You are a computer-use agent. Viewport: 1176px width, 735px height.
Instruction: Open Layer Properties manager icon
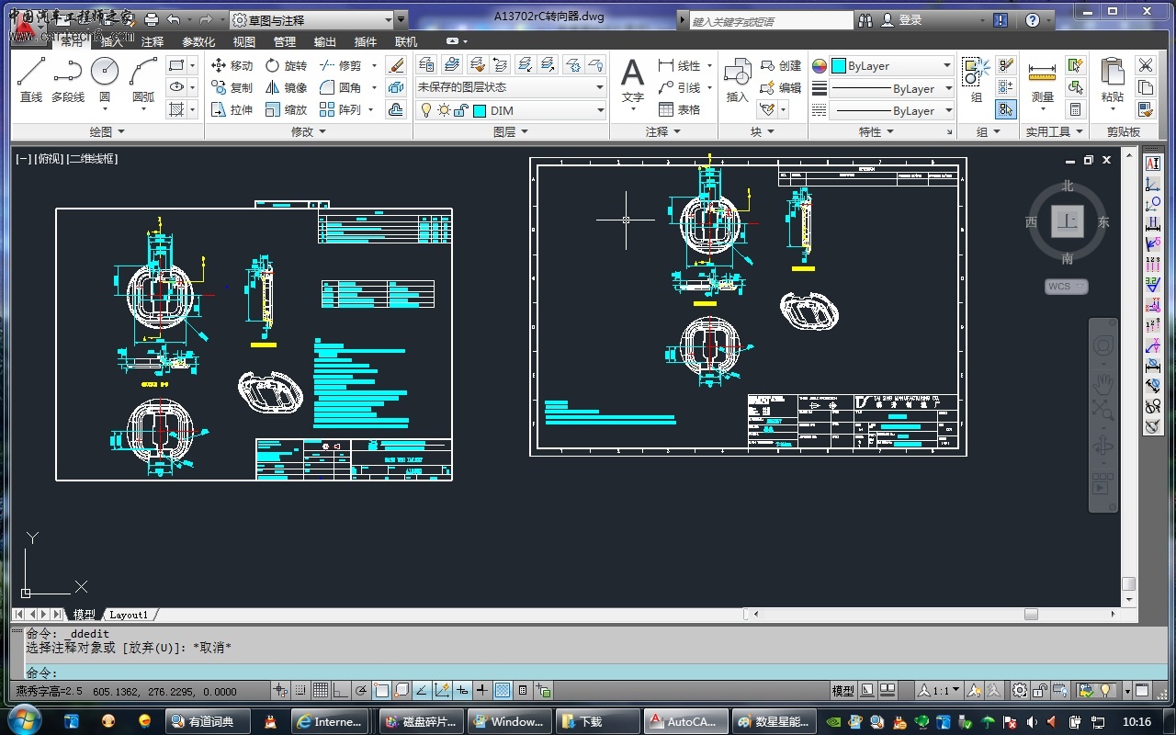(426, 64)
